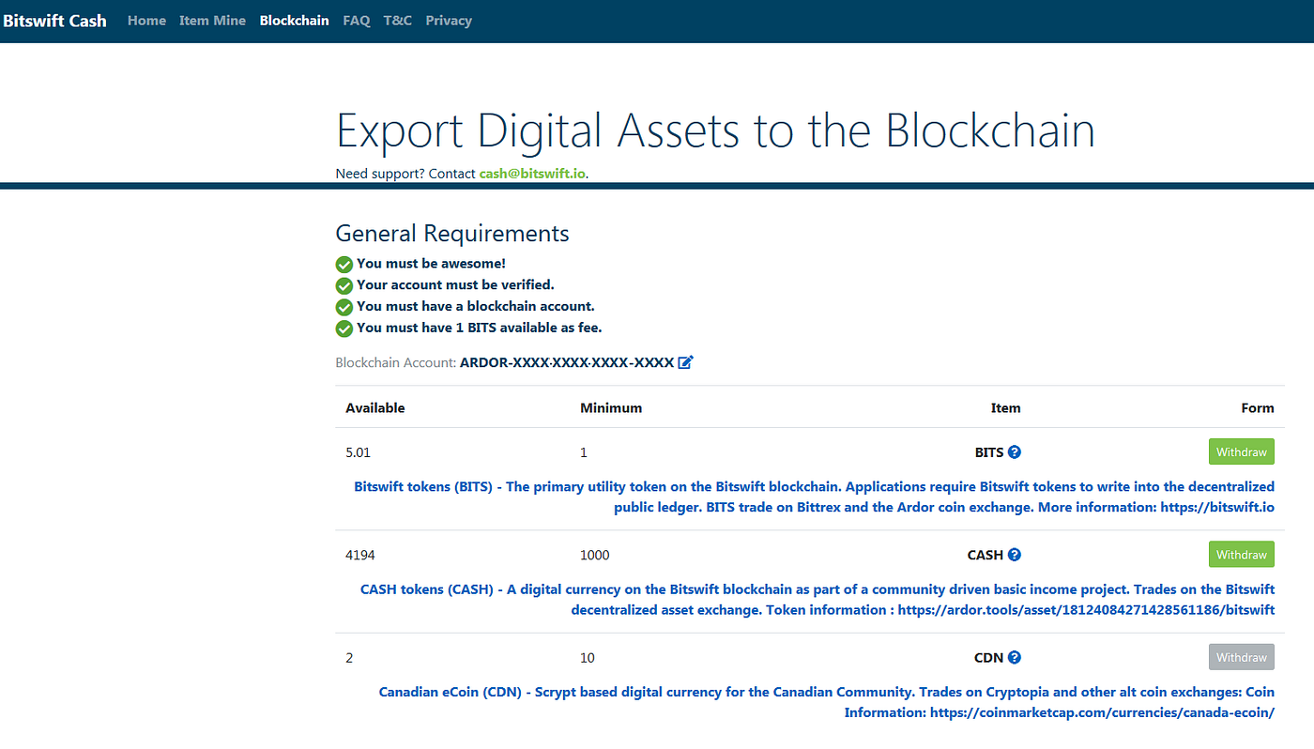
Task: Click the CASH item label
Action: coord(985,555)
